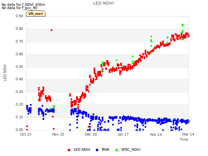Viewport: 208px width, 156px height.
Task: Click the Oct 25 x-axis tick label
Action: click(26, 134)
